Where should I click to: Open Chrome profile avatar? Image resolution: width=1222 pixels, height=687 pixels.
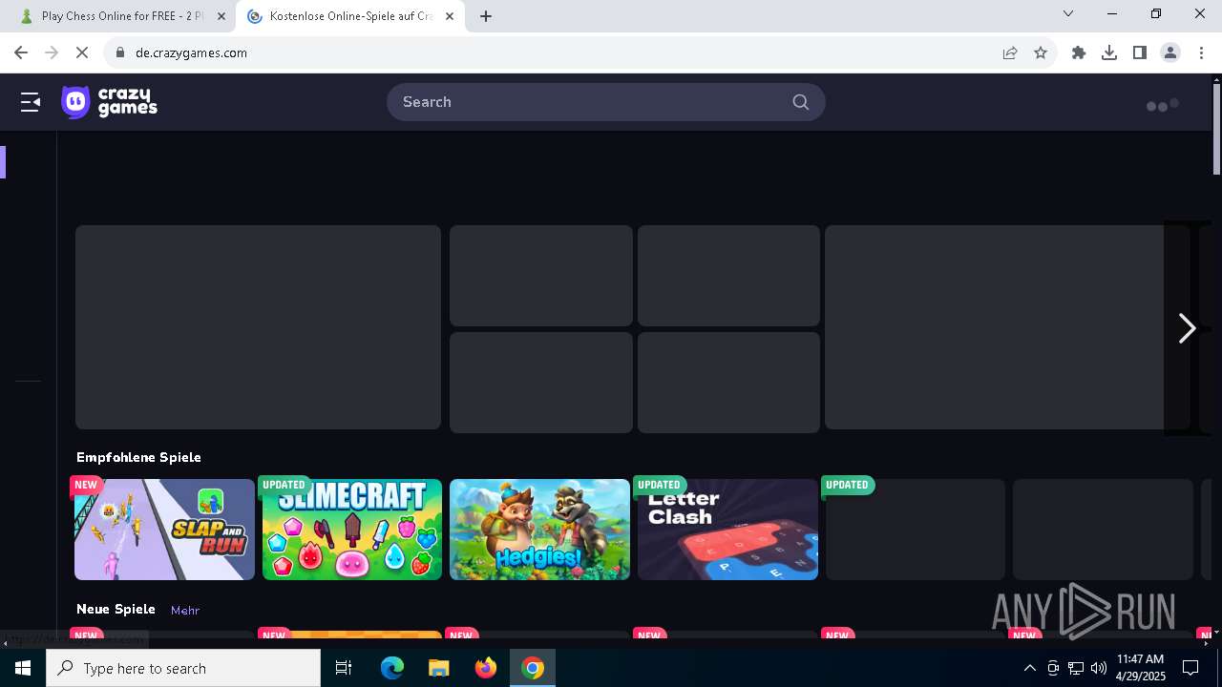click(1170, 52)
